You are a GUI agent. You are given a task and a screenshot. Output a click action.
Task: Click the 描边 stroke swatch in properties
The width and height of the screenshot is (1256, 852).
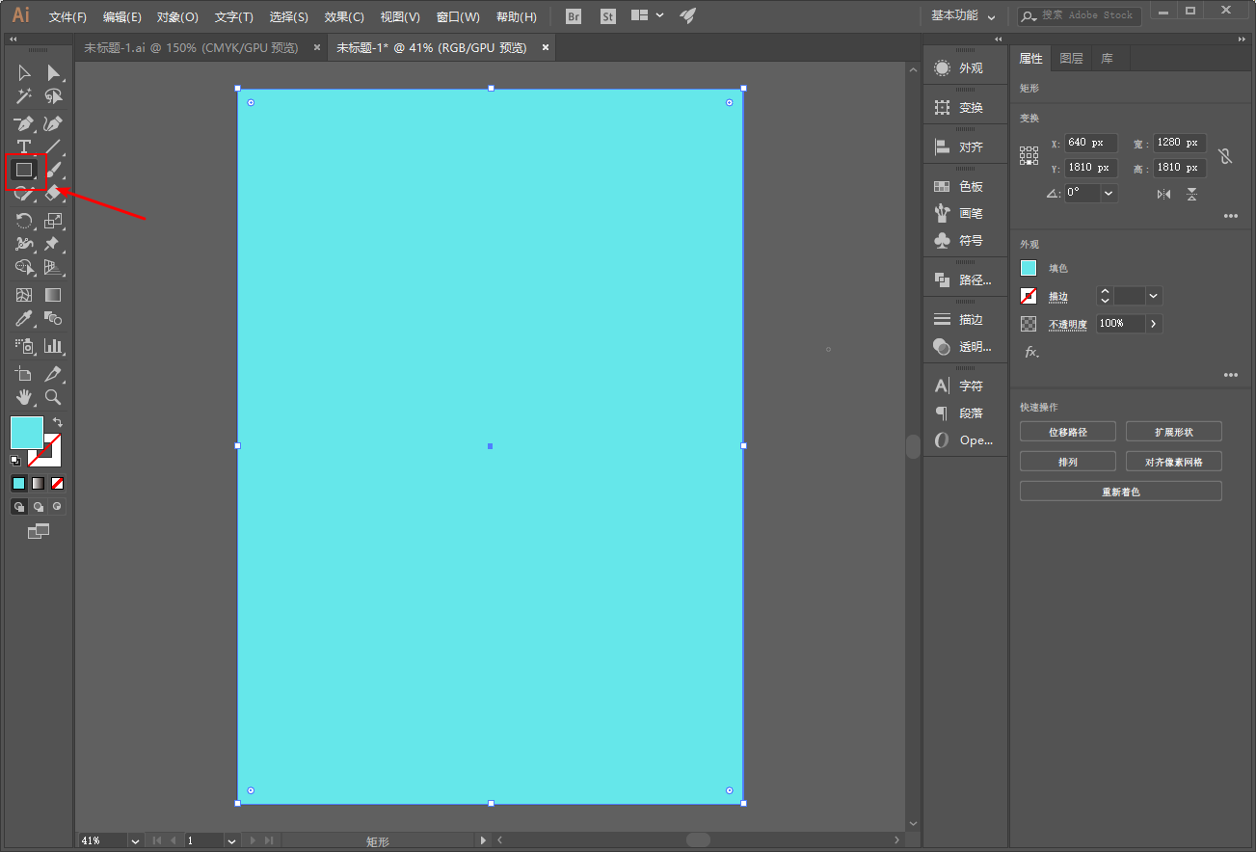click(1029, 296)
